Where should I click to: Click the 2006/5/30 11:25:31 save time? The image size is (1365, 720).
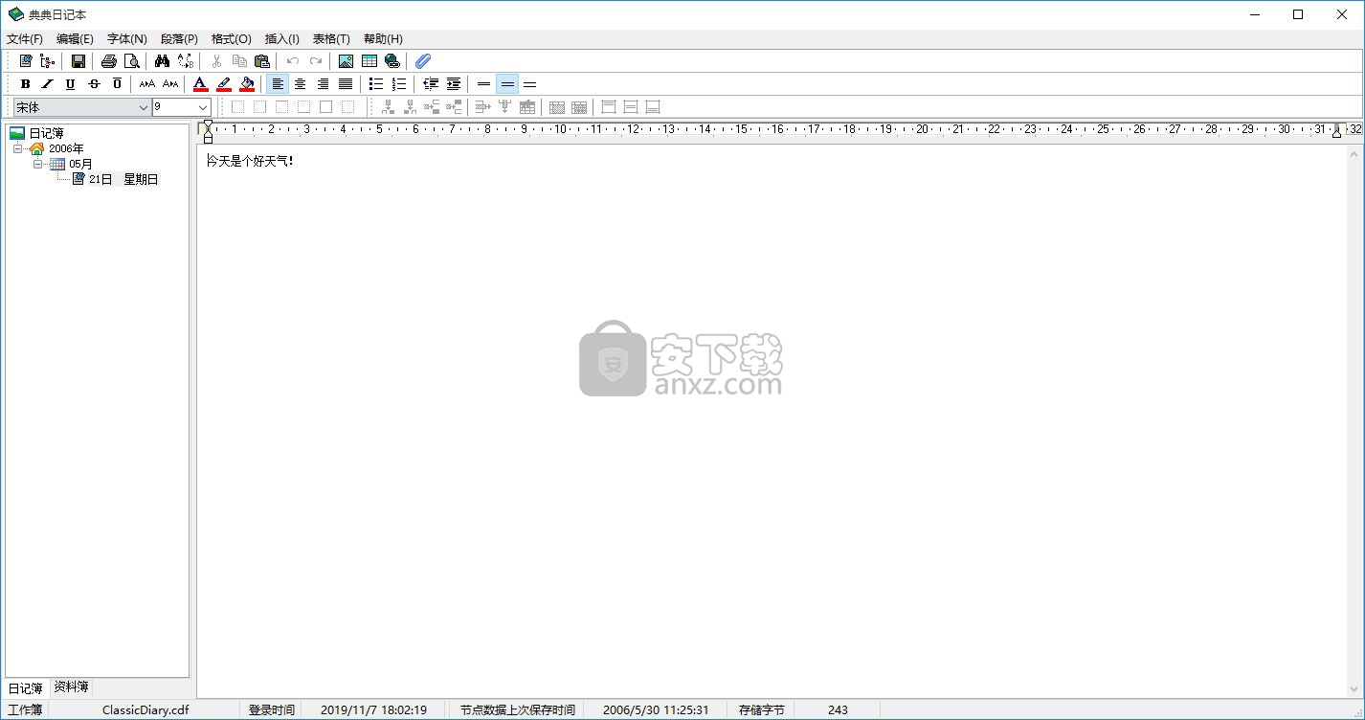coord(656,710)
